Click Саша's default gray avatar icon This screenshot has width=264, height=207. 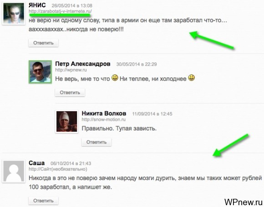coord(14,171)
